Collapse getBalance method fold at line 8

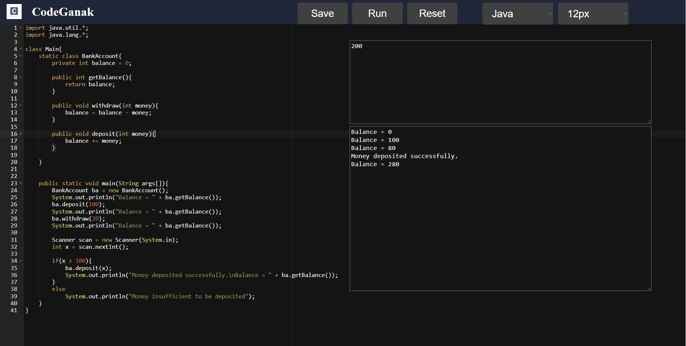click(x=21, y=77)
